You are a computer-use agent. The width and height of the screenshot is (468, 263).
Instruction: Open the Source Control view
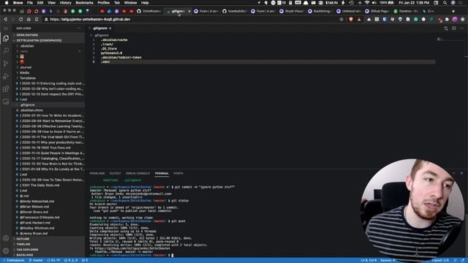6,64
